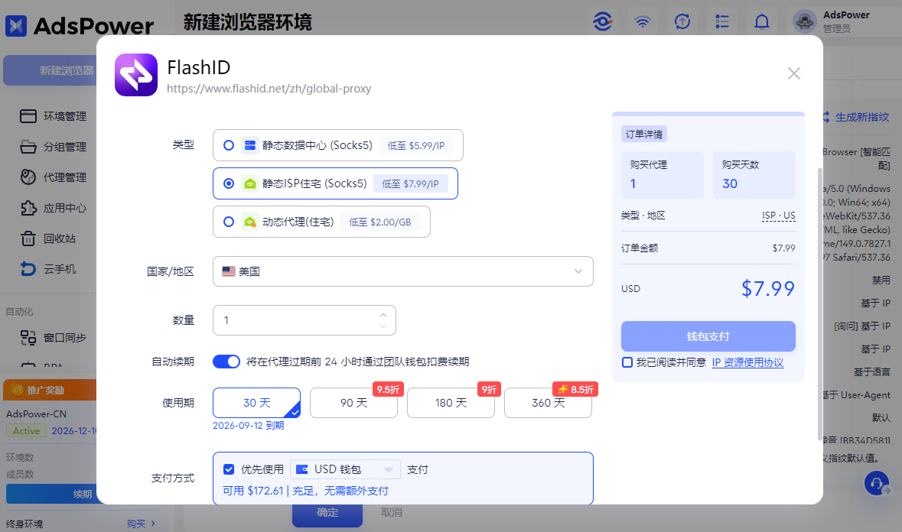Click the quantity input field
The image size is (902, 532).
pos(304,320)
